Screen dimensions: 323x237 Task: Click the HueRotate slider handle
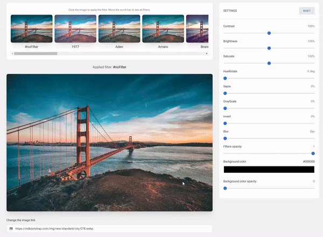point(225,78)
